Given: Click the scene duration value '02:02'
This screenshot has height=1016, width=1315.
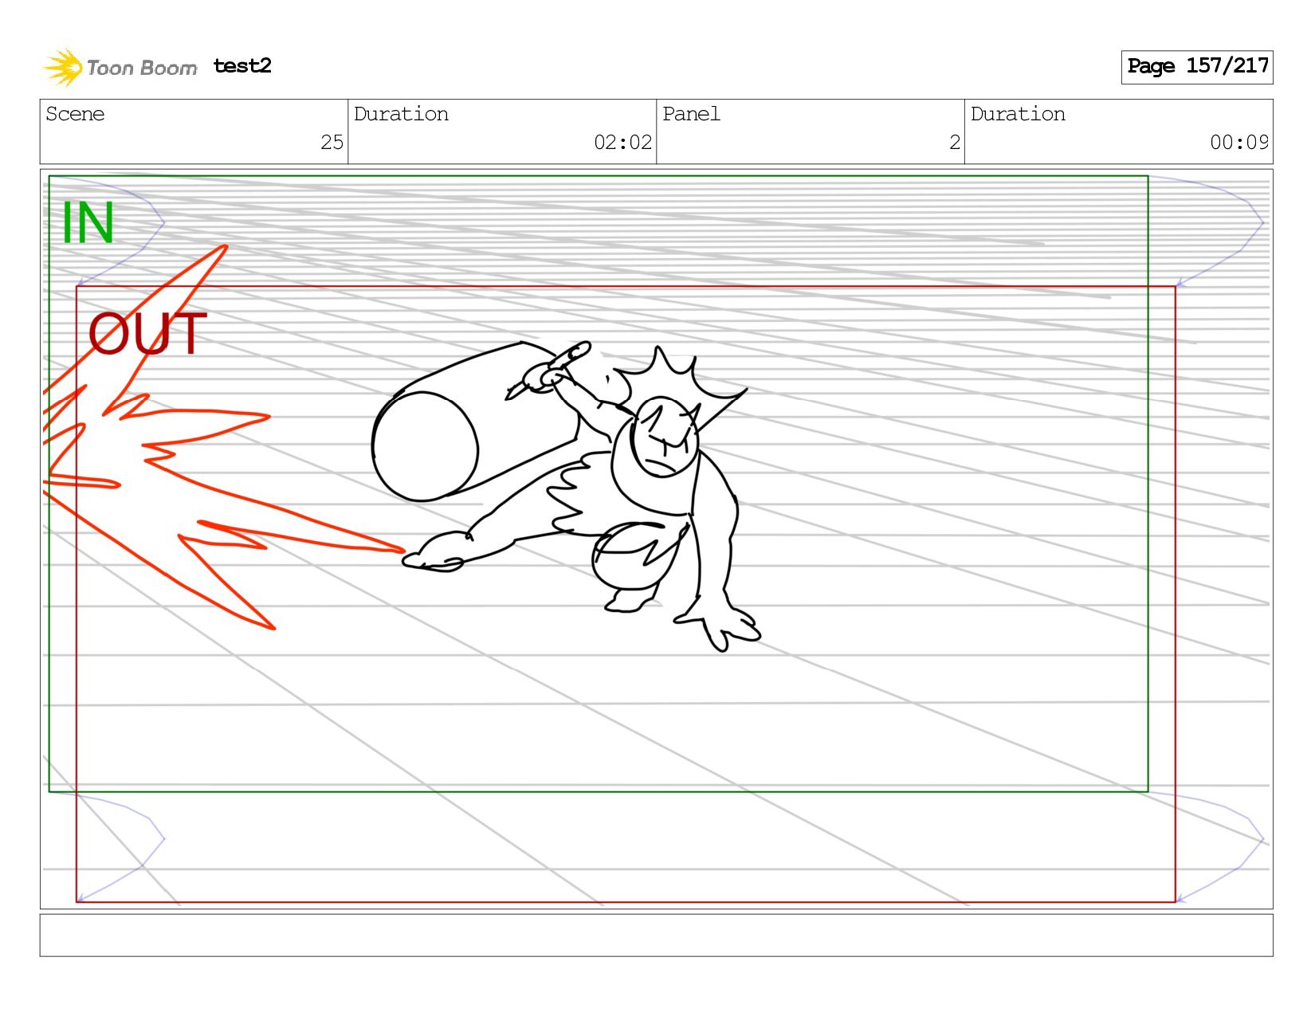Looking at the screenshot, I should pyautogui.click(x=622, y=142).
